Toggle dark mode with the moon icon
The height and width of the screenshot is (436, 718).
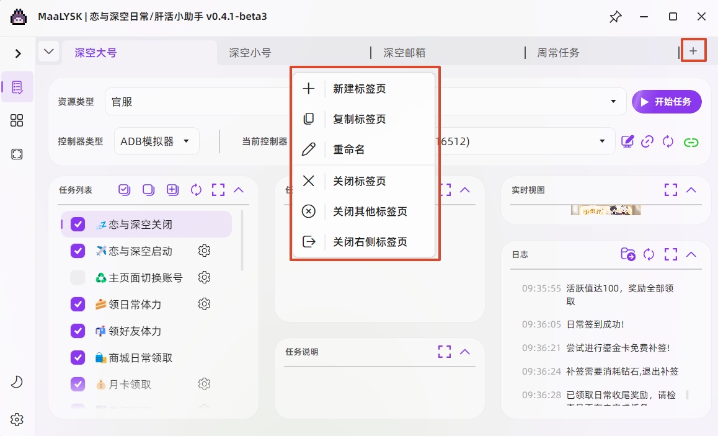(x=17, y=382)
